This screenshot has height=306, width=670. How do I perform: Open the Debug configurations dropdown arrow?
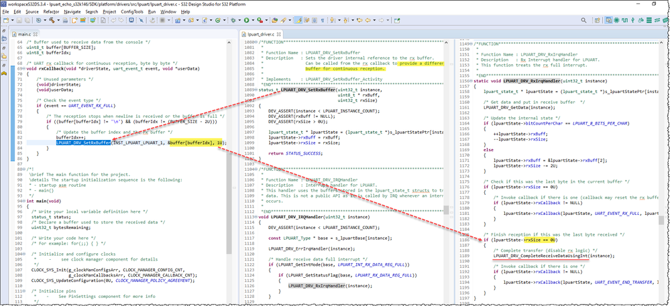[239, 20]
